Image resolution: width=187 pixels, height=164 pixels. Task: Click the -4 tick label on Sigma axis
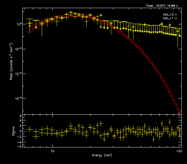pos(20,141)
